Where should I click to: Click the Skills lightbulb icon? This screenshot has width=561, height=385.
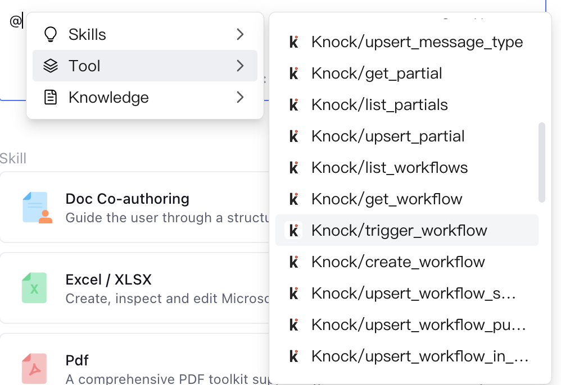tap(51, 35)
